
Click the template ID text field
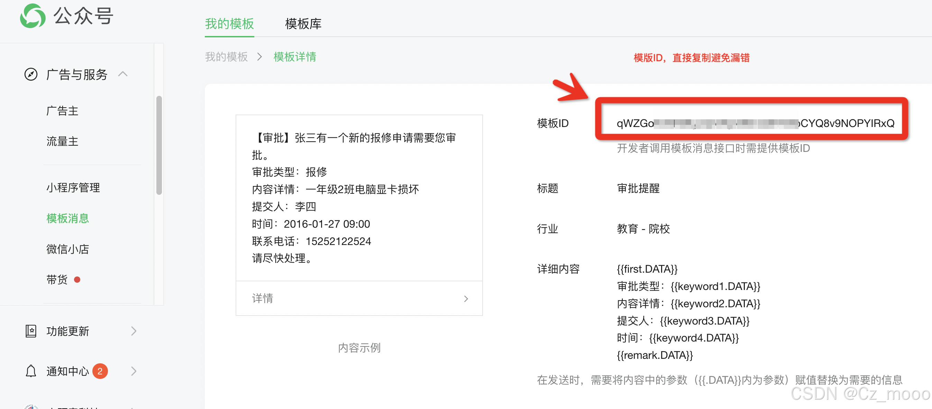[x=755, y=124]
